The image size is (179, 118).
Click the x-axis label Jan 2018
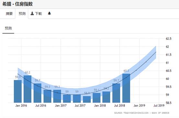(x=100, y=106)
